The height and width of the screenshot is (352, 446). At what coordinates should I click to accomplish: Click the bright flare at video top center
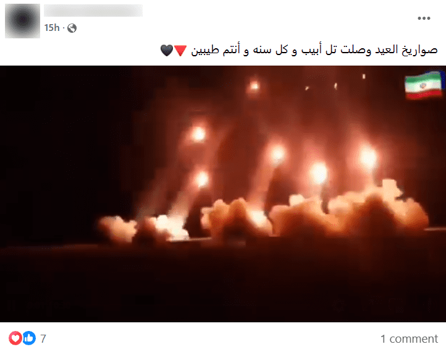(x=254, y=85)
